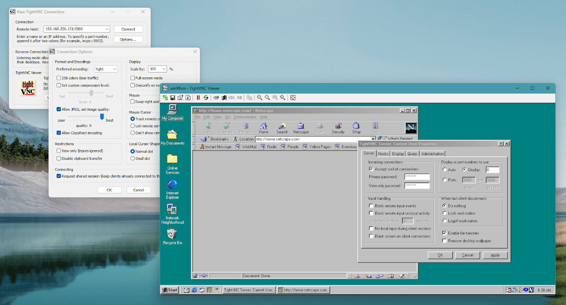Switch to the Administration tab
The width and height of the screenshot is (566, 305).
click(432, 154)
